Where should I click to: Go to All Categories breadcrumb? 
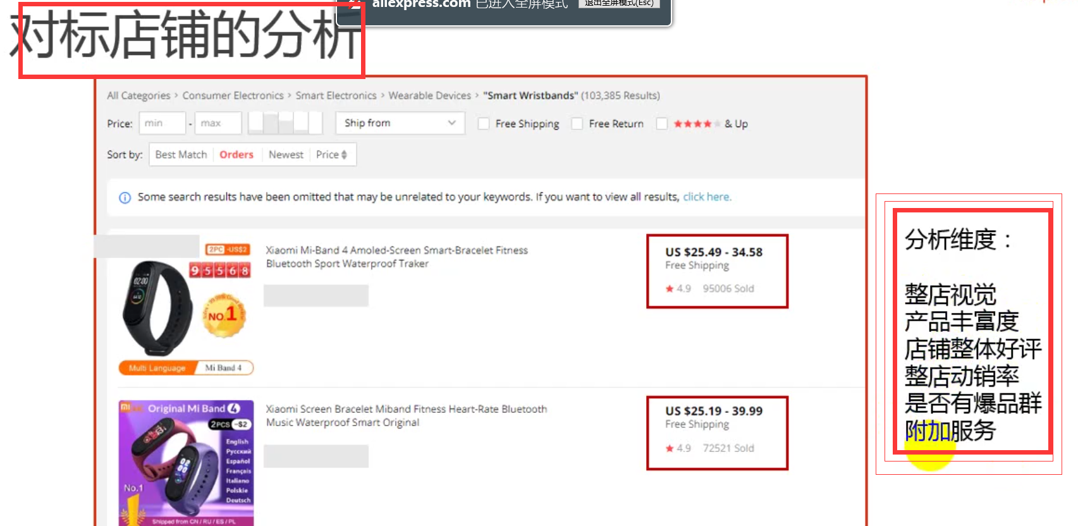138,95
